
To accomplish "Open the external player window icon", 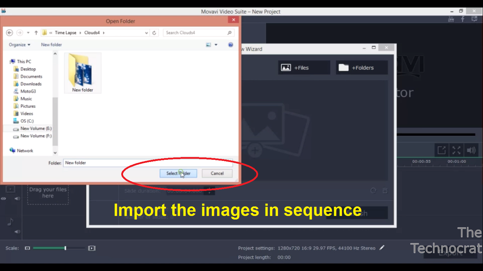I will coord(441,150).
